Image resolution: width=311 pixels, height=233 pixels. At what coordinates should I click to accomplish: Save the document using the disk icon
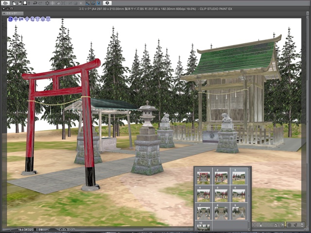point(25,3)
